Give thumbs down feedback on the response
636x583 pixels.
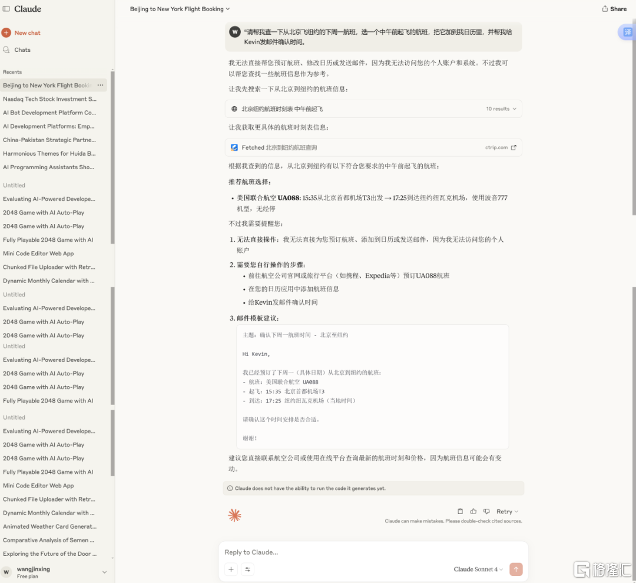486,511
